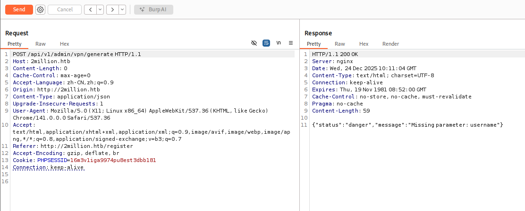Screen dimensions: 525x211
Task: Click the Cancel button
Action: (64, 9)
